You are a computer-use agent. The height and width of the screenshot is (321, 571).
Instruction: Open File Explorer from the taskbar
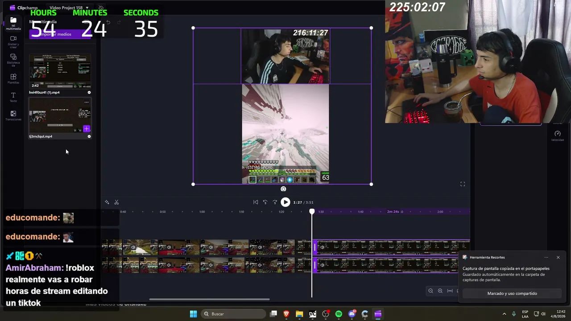pos(299,314)
